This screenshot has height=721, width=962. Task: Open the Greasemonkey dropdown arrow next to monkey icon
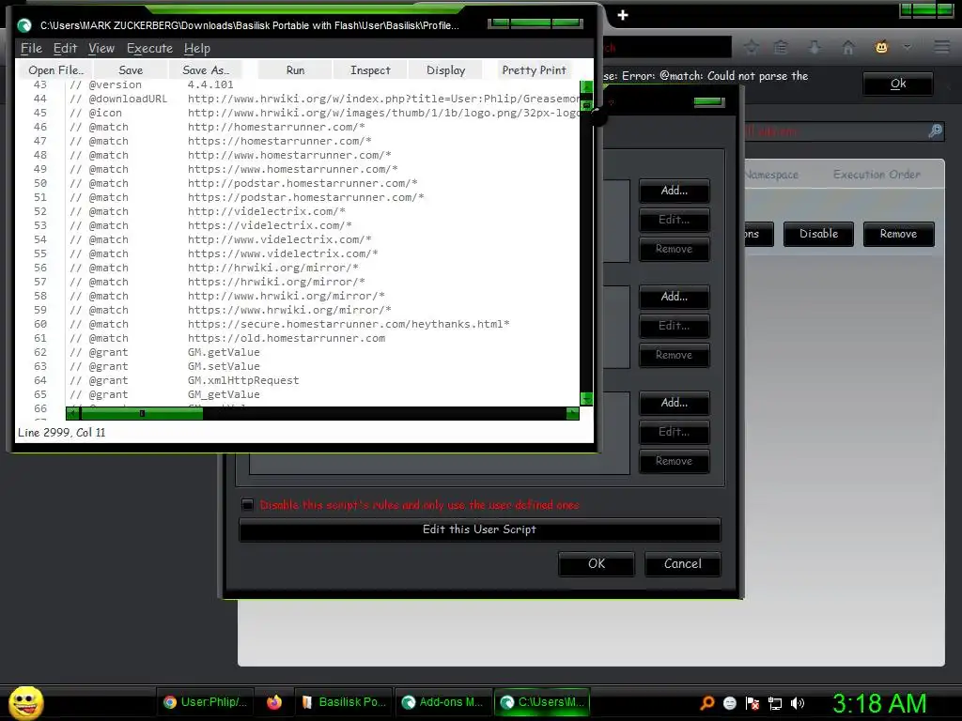(908, 47)
